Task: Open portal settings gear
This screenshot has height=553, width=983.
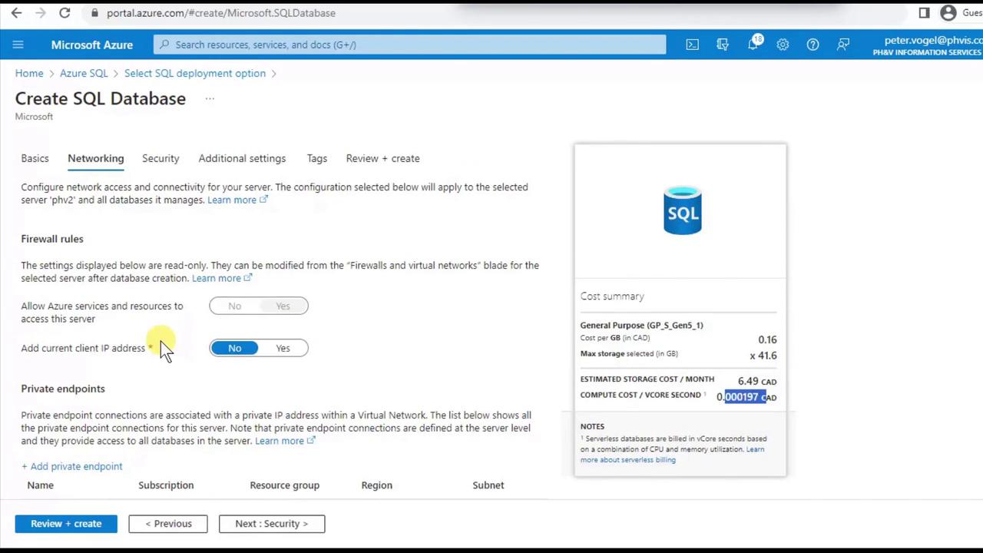Action: click(783, 45)
